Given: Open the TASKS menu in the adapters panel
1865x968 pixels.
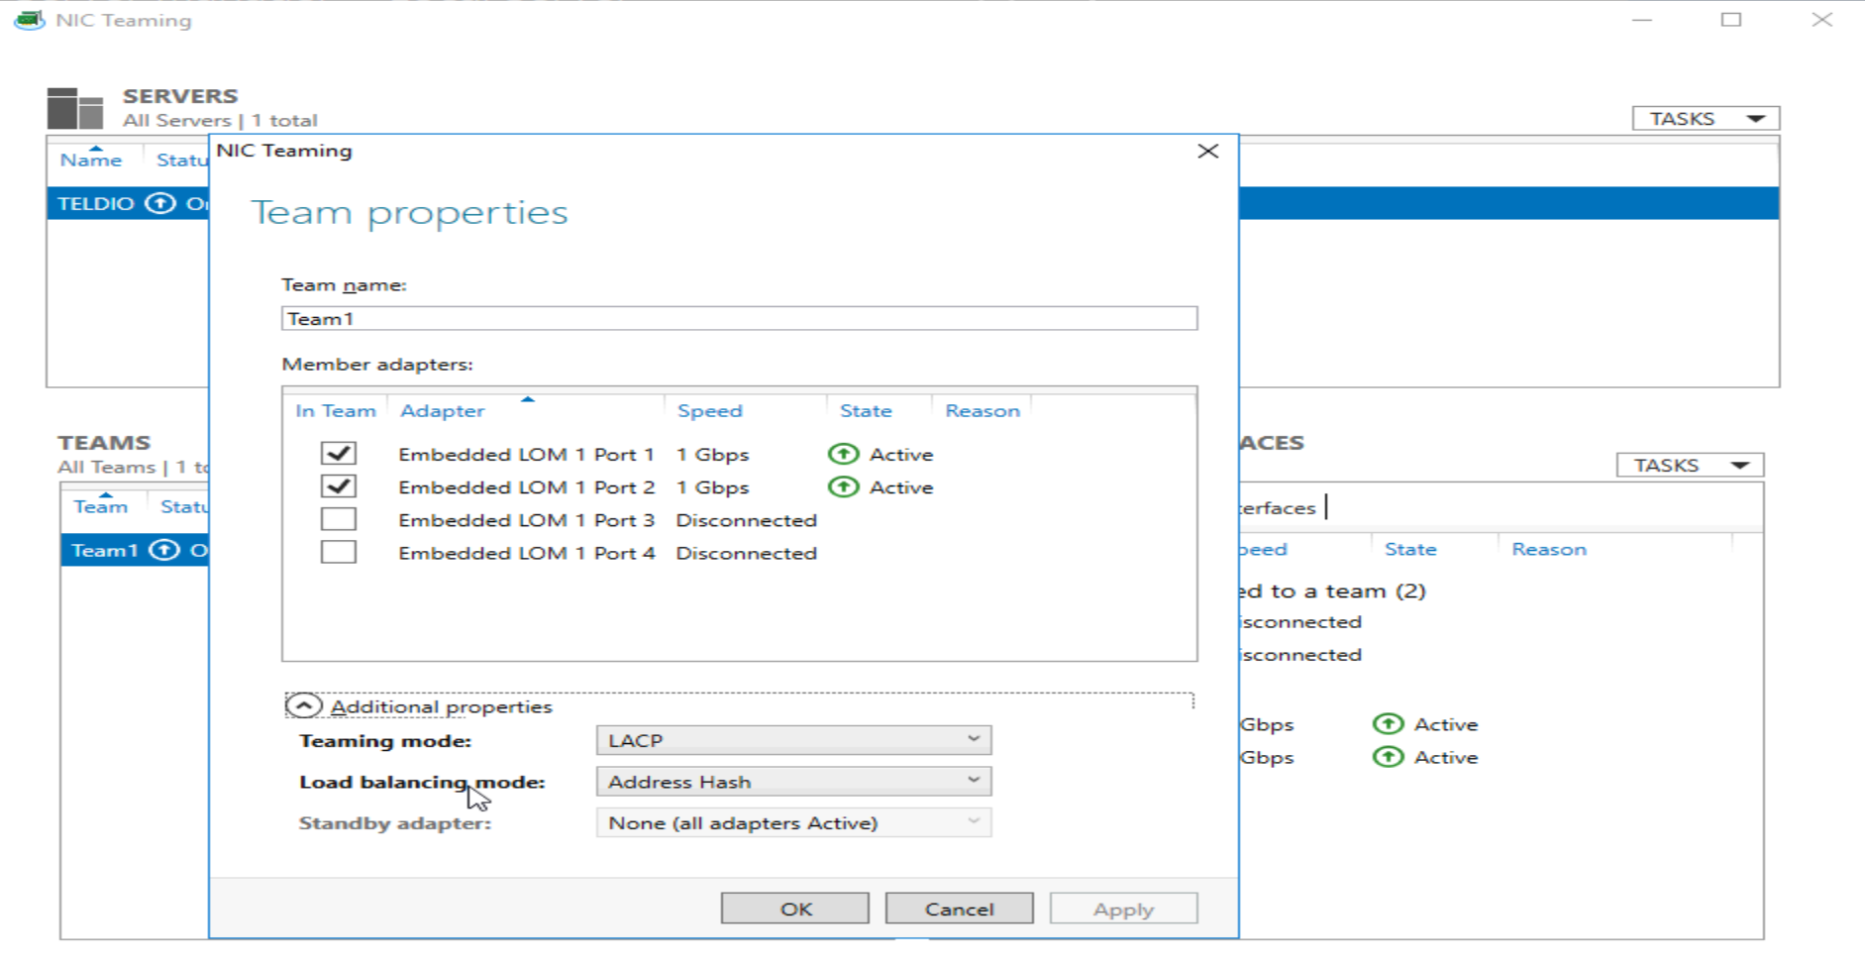Looking at the screenshot, I should coord(1689,464).
